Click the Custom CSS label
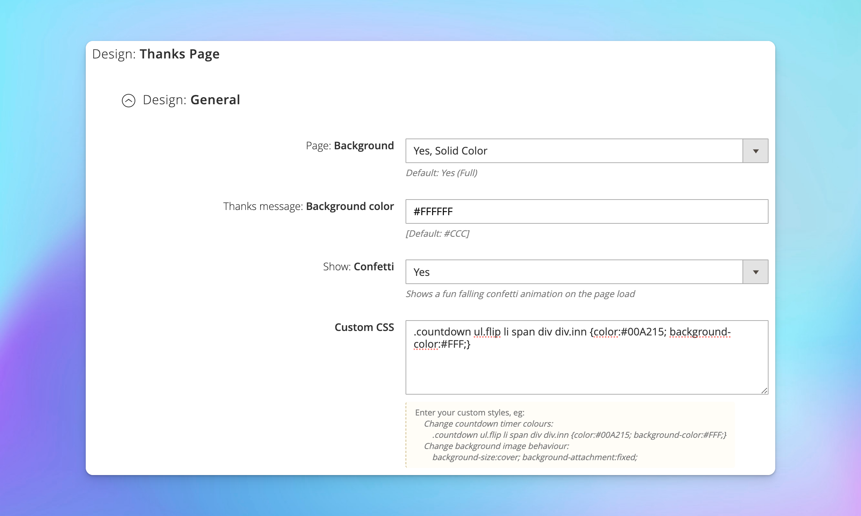 pos(364,327)
